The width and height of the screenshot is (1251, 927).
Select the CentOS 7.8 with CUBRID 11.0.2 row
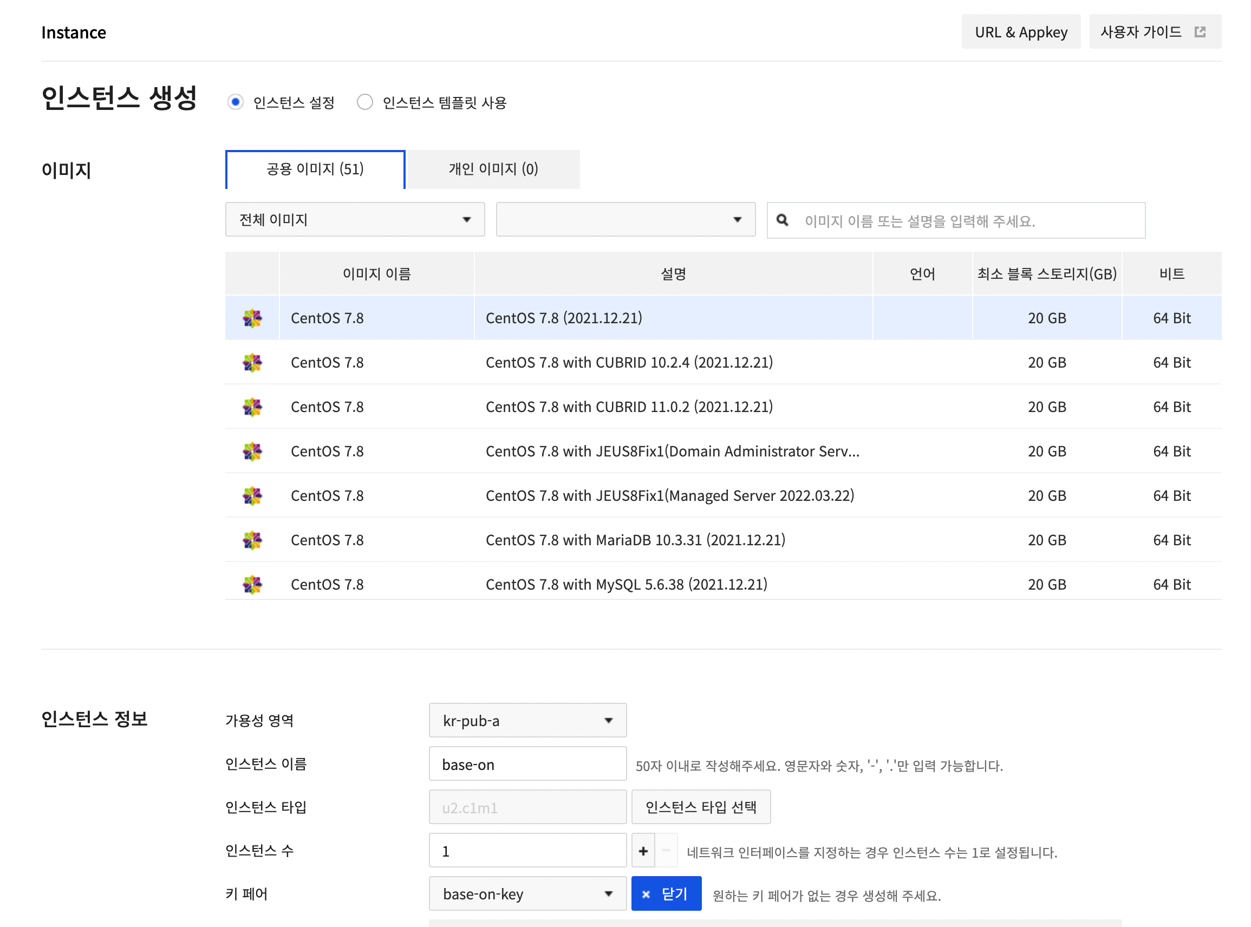(629, 407)
